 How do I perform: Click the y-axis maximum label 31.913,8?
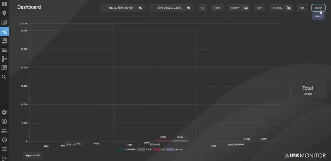[23, 24]
